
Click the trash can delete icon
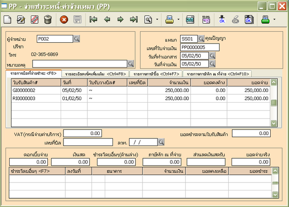pos(48,20)
